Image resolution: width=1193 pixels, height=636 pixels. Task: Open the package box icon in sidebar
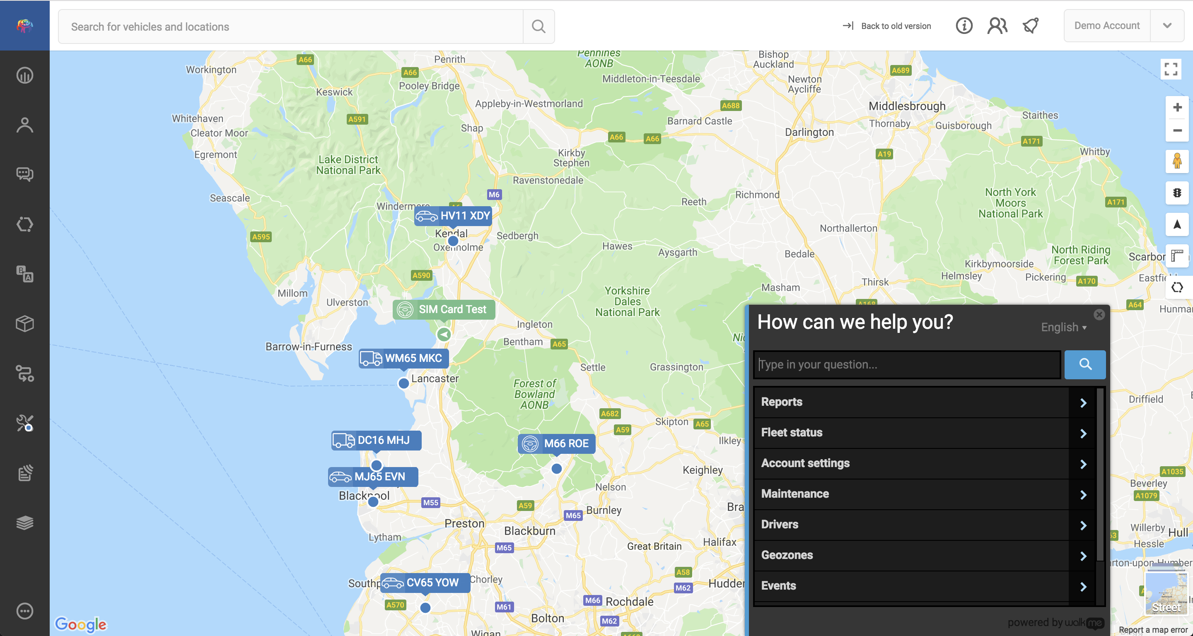24,323
